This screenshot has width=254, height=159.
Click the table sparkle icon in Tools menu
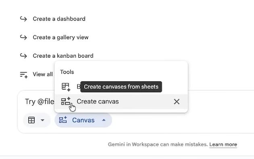coord(66,87)
